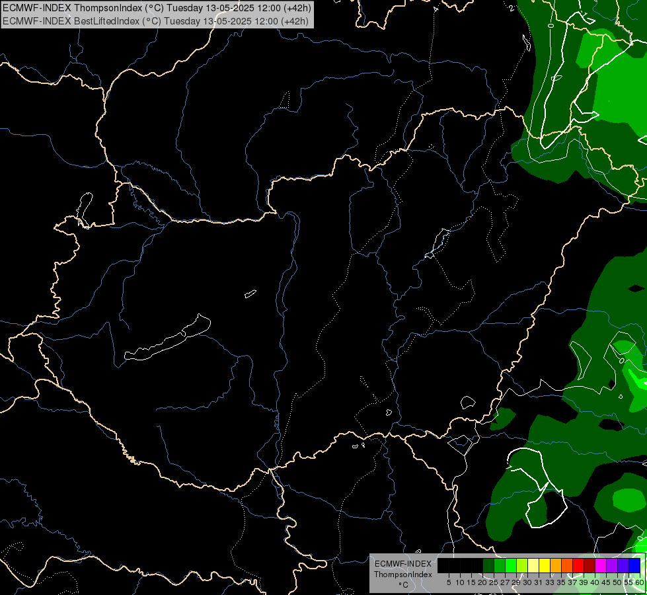Select the bright red 37–39 legend swatch
The image size is (647, 595).
click(x=578, y=565)
